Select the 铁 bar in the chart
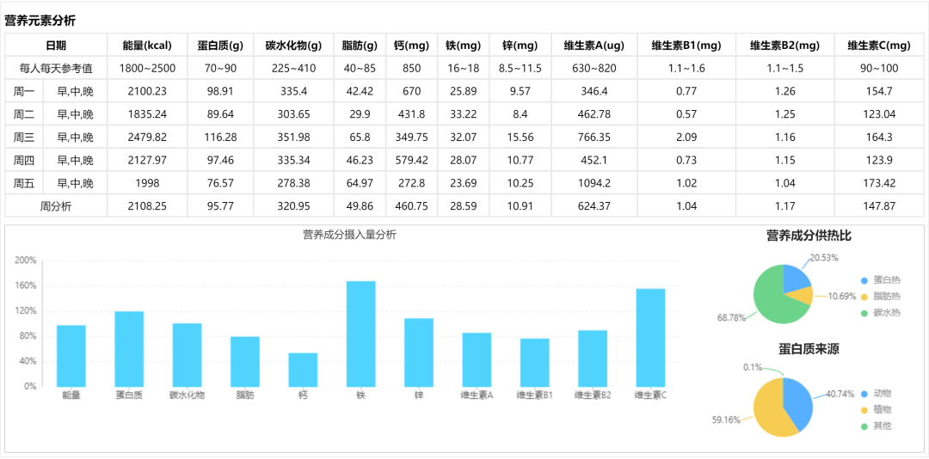 (x=360, y=334)
